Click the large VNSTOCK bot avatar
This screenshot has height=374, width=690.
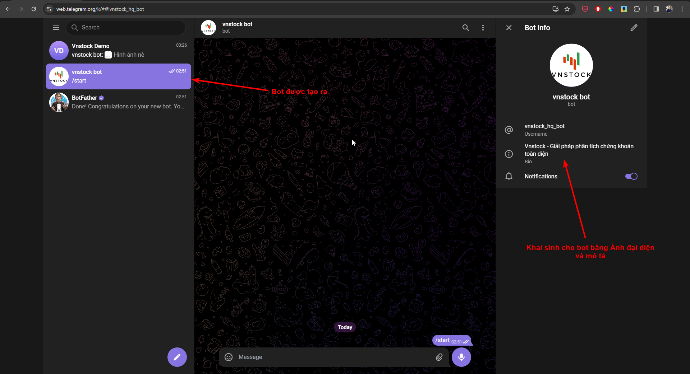click(571, 65)
